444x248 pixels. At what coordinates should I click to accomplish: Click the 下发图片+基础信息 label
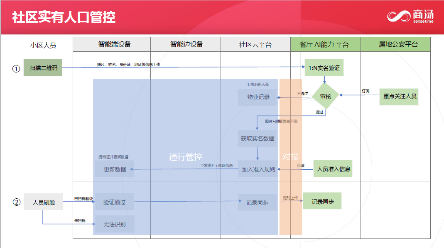click(x=217, y=166)
